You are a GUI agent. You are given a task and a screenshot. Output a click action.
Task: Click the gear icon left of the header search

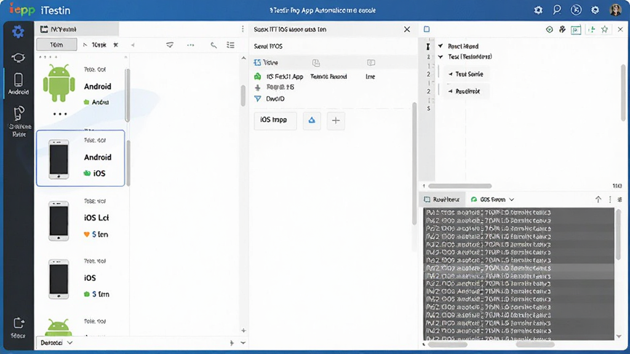(x=538, y=10)
